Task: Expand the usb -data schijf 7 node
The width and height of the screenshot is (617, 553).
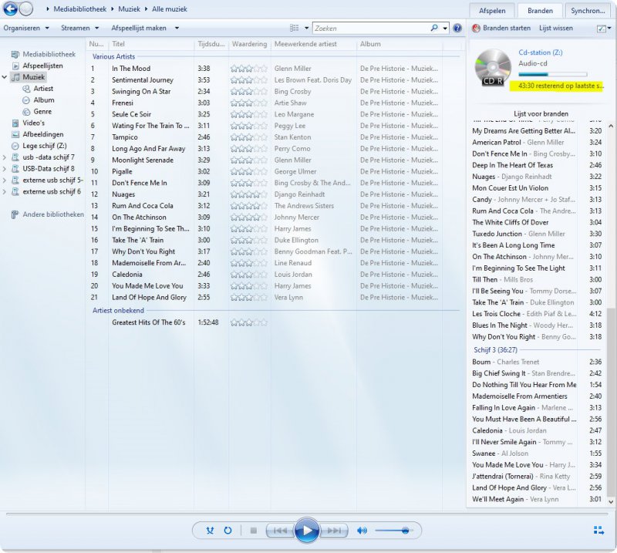Action: pos(5,157)
